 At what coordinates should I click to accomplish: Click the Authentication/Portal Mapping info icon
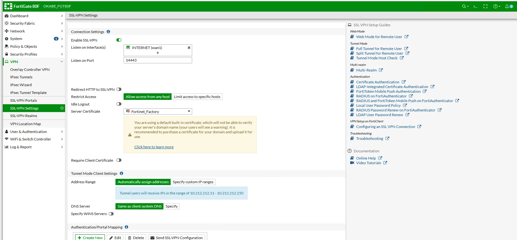coord(126,227)
